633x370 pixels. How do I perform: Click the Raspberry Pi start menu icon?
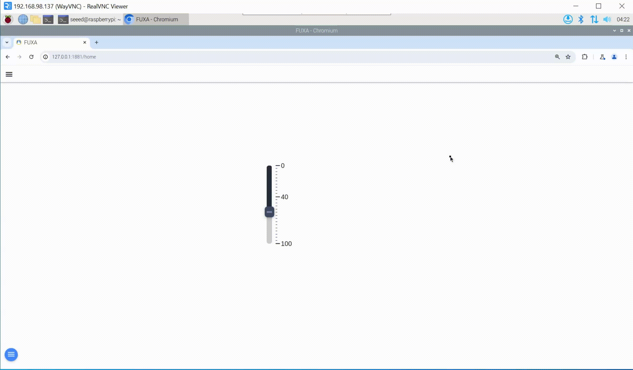coord(8,20)
